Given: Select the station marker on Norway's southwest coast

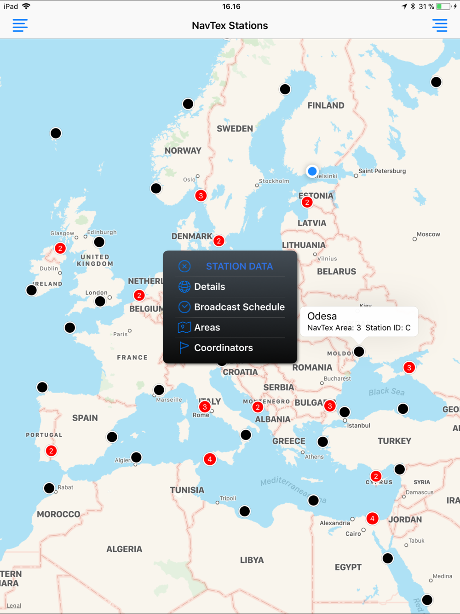Looking at the screenshot, I should click(156, 188).
